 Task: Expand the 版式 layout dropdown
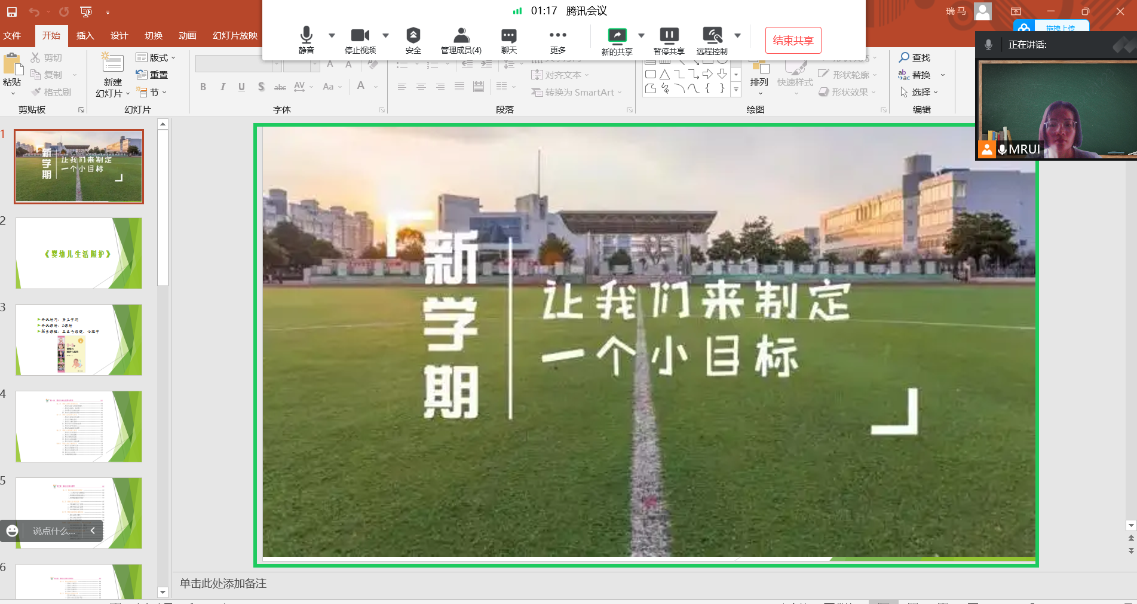click(x=156, y=57)
